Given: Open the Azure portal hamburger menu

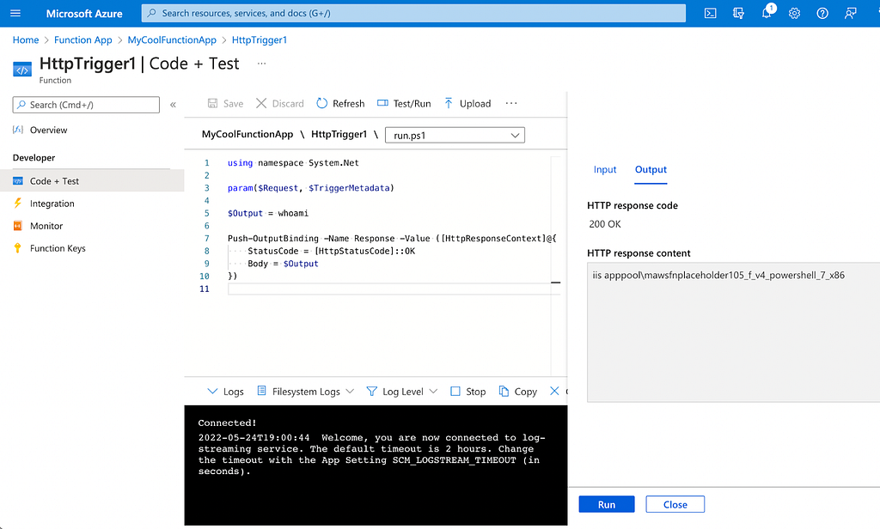Looking at the screenshot, I should point(15,13).
